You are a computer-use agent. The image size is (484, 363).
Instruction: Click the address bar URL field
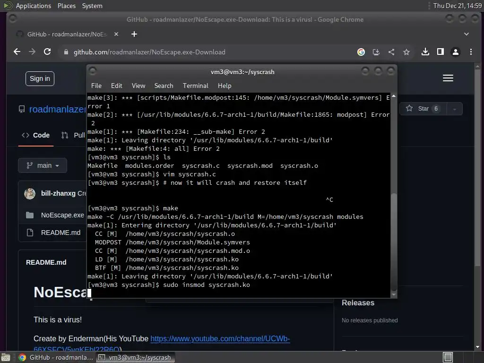click(207, 52)
